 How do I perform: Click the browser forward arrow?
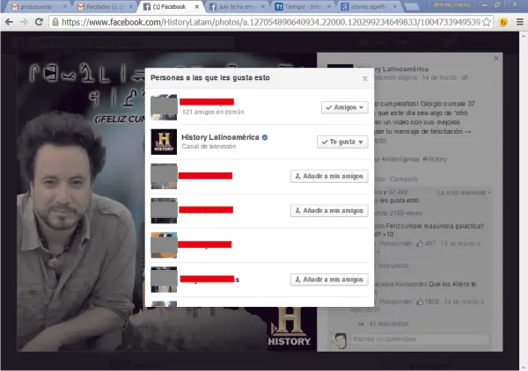coord(24,22)
